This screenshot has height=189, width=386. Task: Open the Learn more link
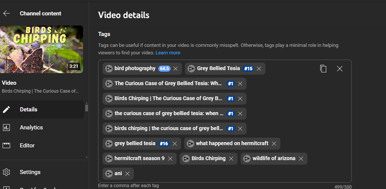168,53
